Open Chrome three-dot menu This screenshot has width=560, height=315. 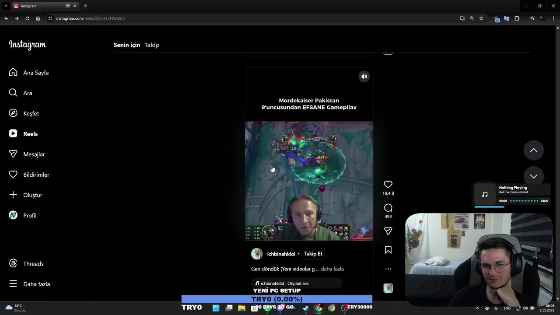coord(553,18)
